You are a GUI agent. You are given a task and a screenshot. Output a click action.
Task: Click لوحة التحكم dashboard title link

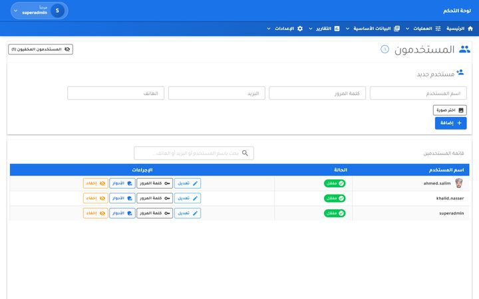coord(457,11)
